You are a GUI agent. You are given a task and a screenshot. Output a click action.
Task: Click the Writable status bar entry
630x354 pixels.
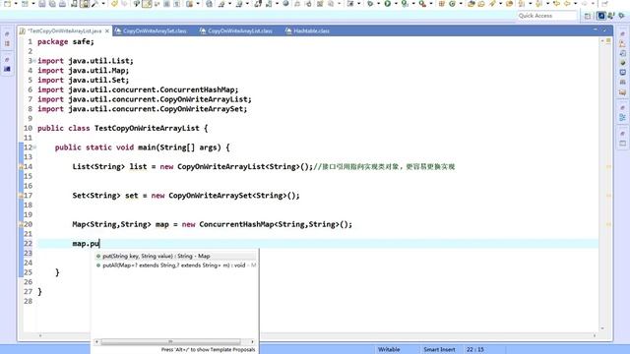click(389, 350)
